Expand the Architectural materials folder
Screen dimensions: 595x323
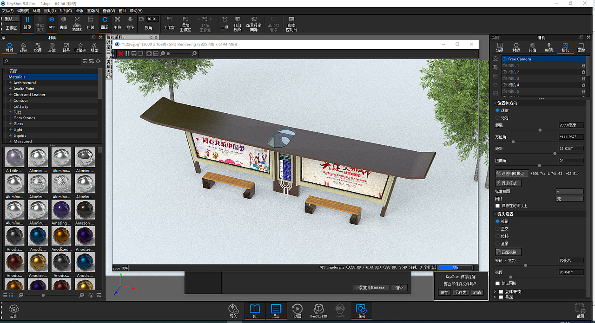[x=10, y=83]
